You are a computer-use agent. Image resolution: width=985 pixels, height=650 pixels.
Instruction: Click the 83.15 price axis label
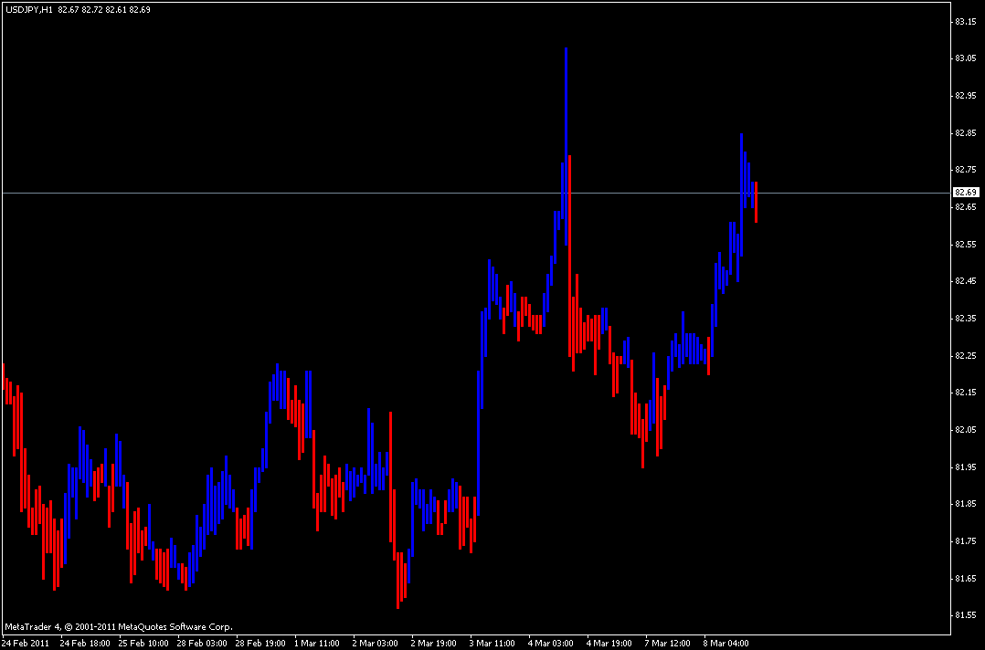965,21
